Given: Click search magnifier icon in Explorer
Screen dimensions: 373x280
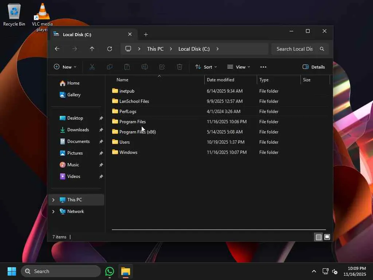Looking at the screenshot, I should (x=322, y=49).
